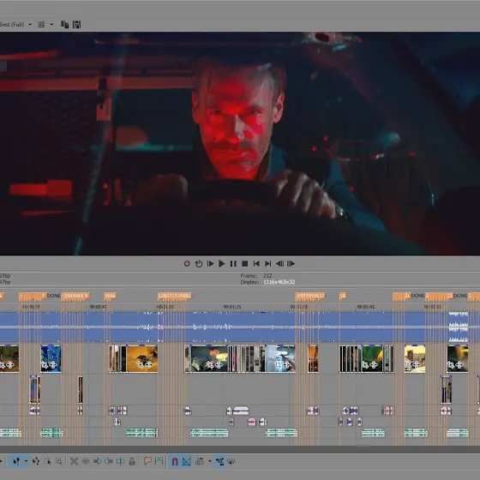Open the Best (Full) preview quality dropdown
The image size is (480, 480).
30,25
